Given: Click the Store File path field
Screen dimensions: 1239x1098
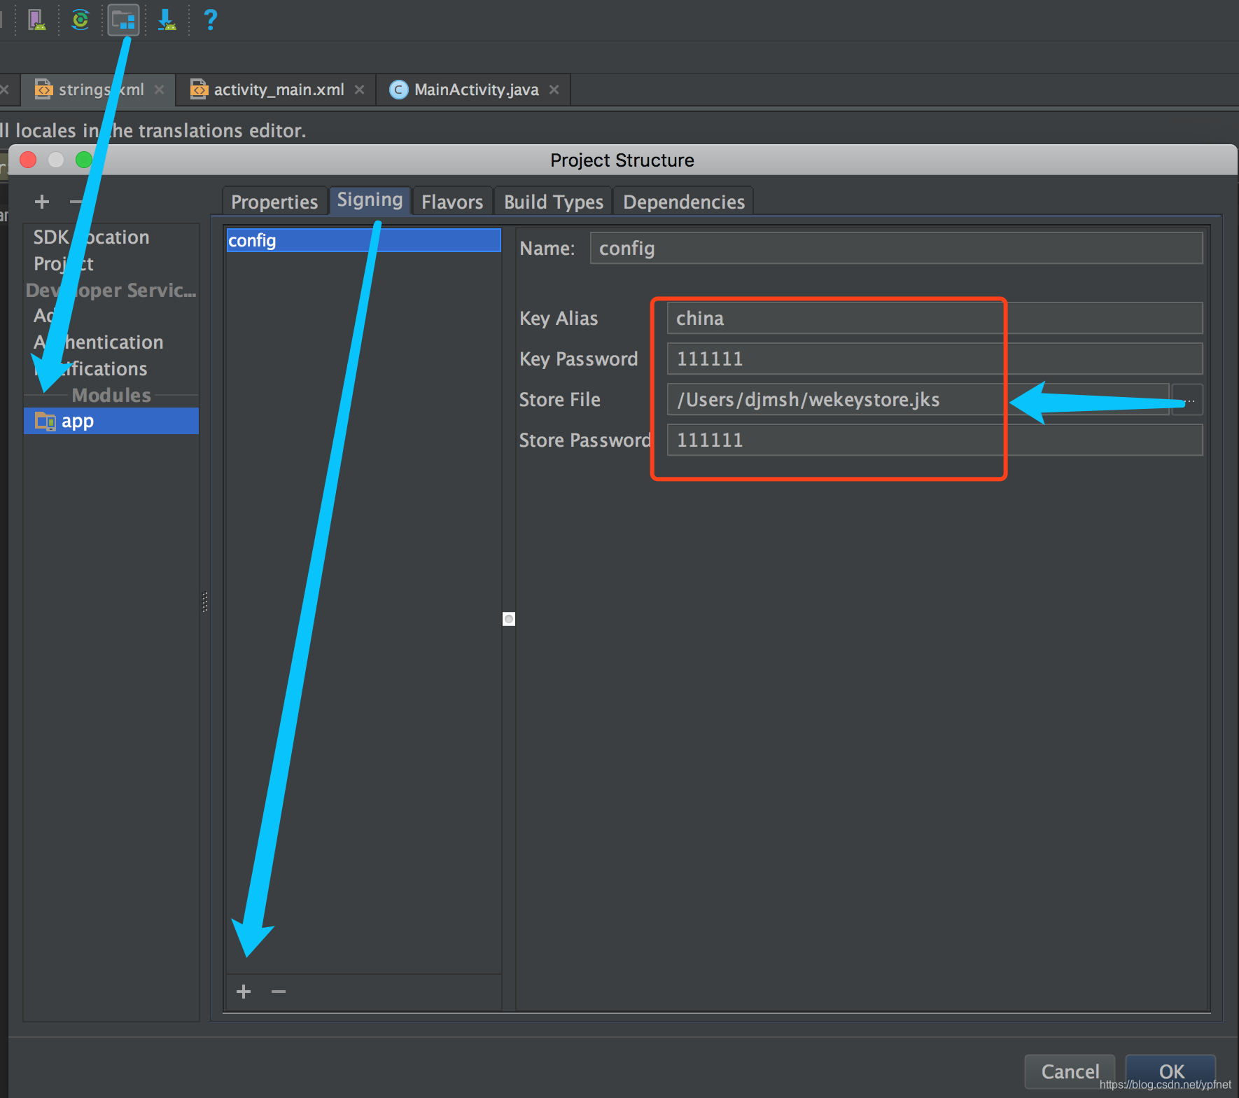Looking at the screenshot, I should 918,400.
